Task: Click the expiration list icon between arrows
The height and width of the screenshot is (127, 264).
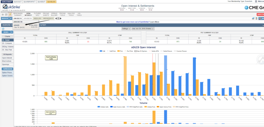Action: point(58,19)
